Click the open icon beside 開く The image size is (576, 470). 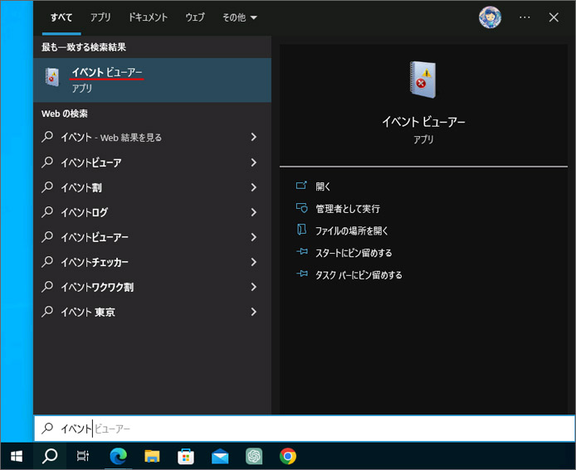pyautogui.click(x=301, y=186)
